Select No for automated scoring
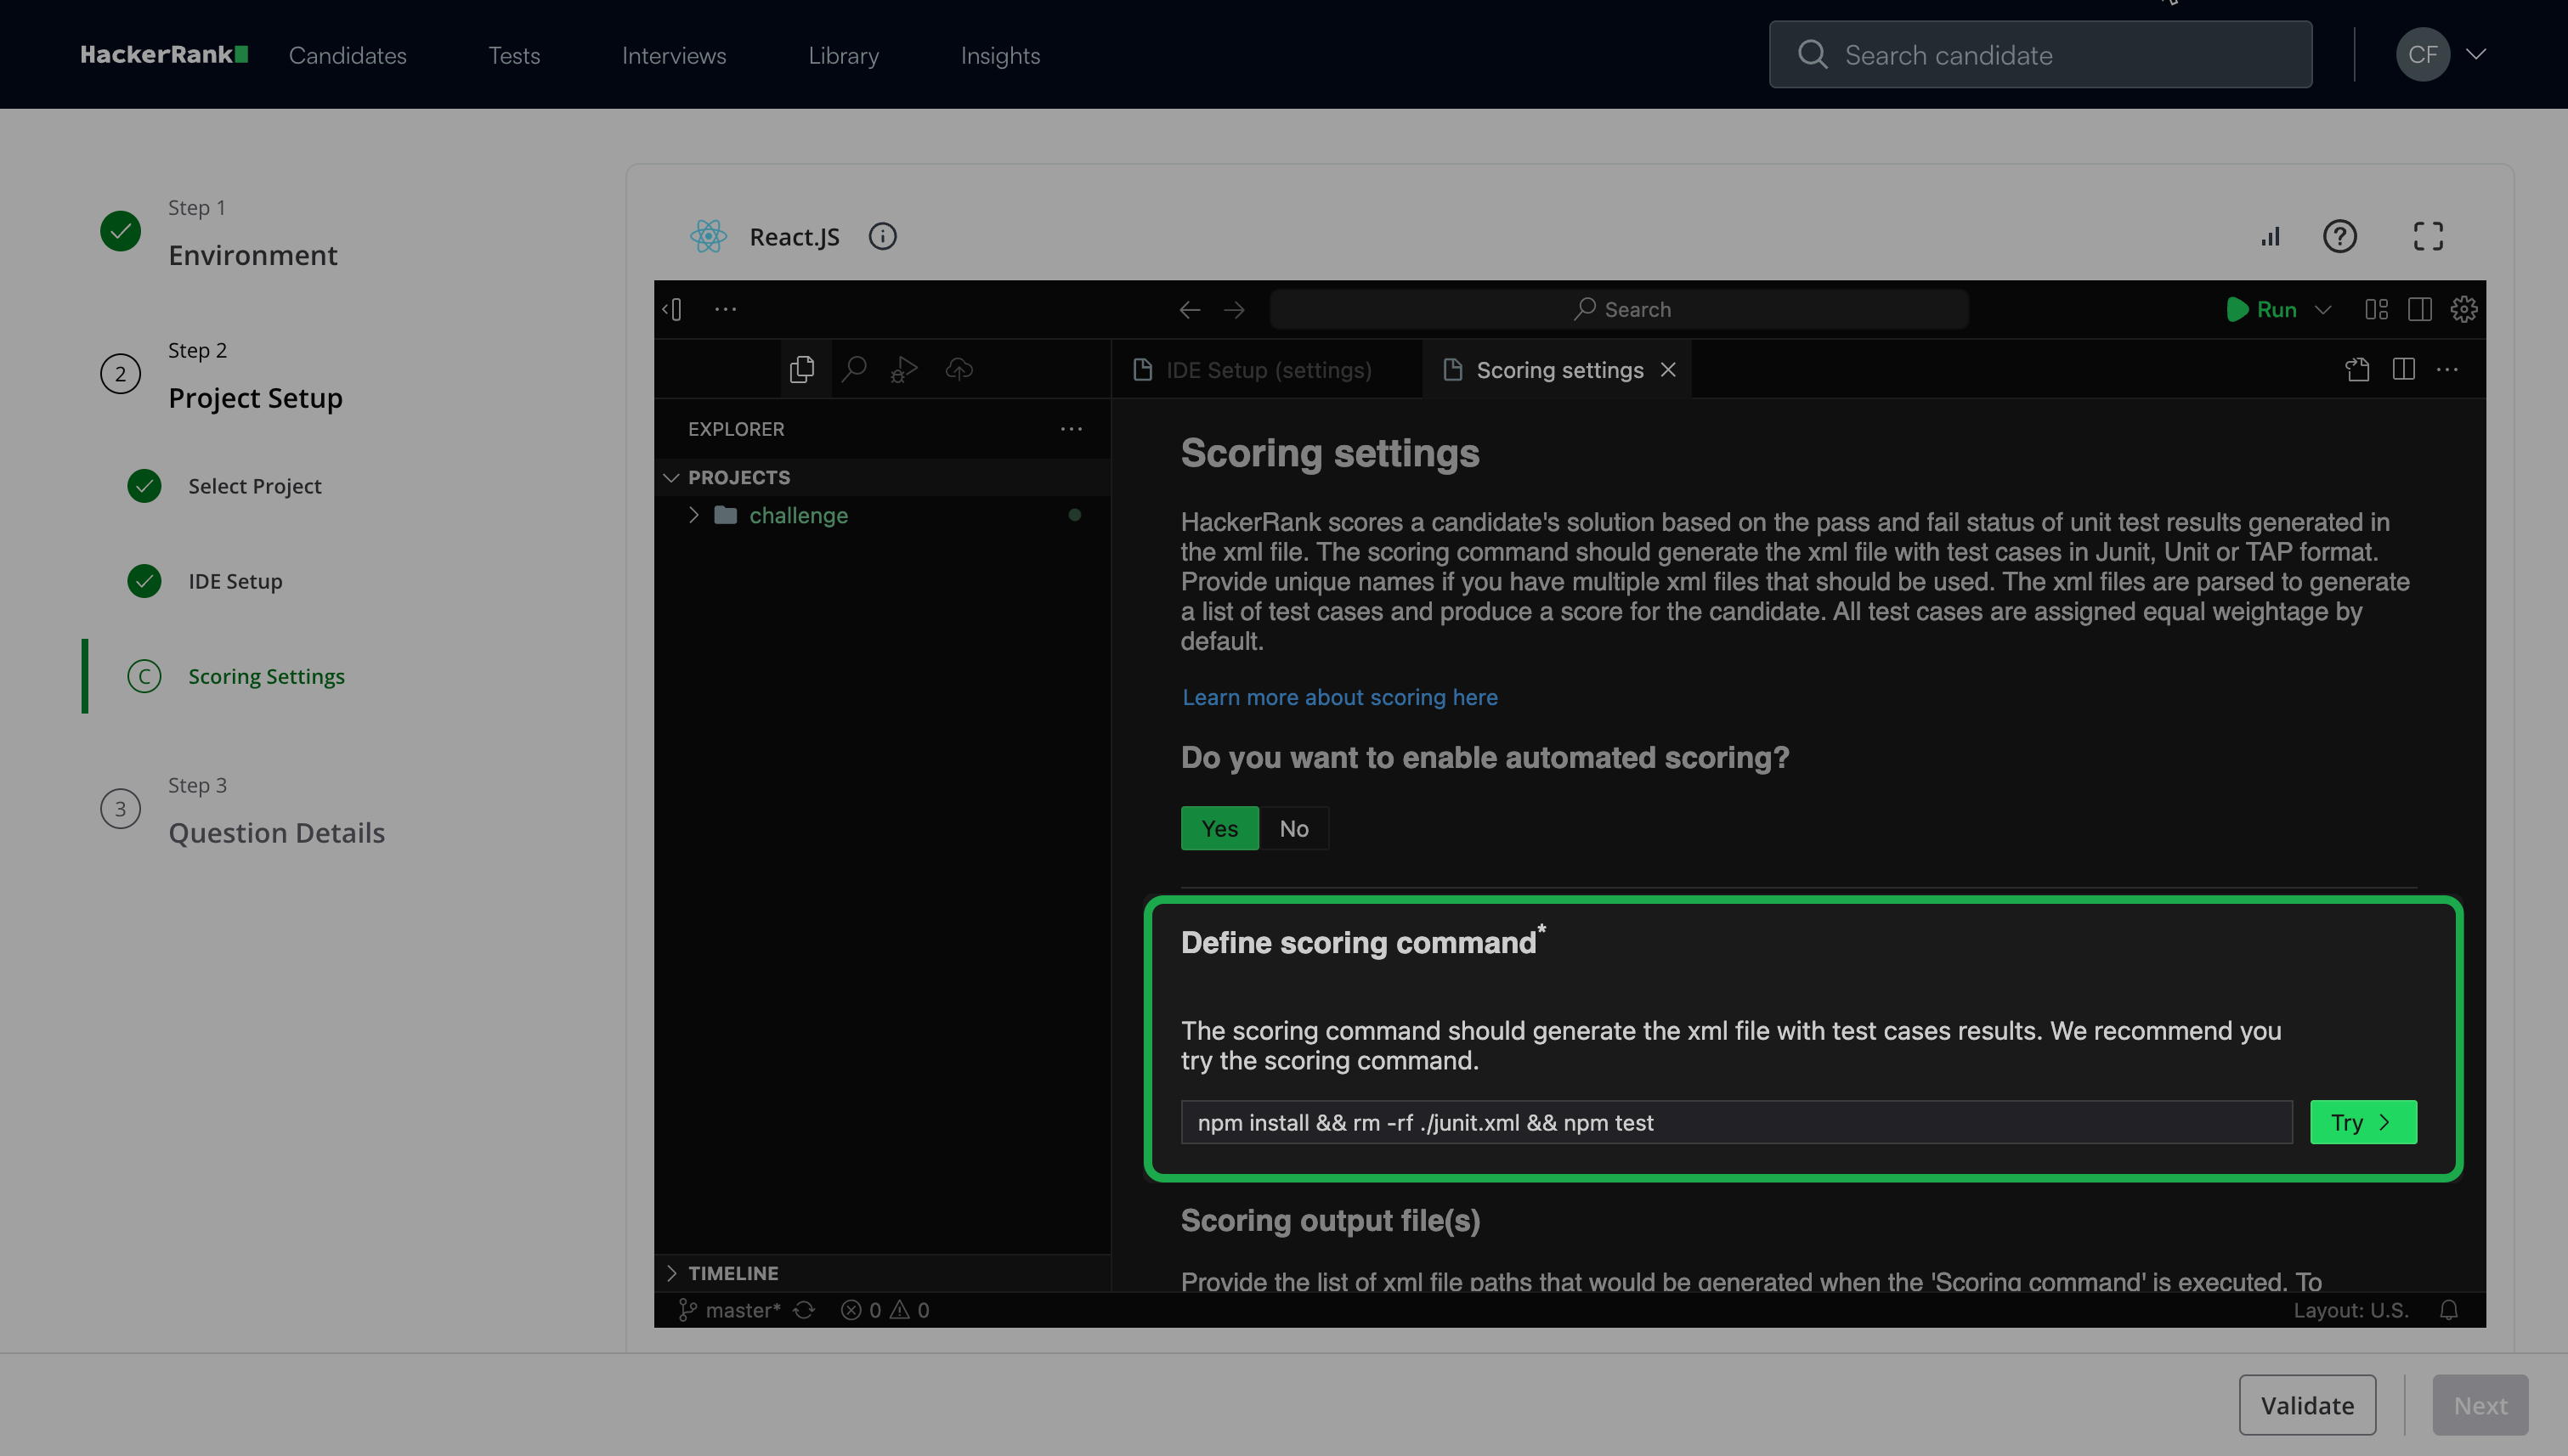This screenshot has height=1456, width=2568. [1292, 828]
